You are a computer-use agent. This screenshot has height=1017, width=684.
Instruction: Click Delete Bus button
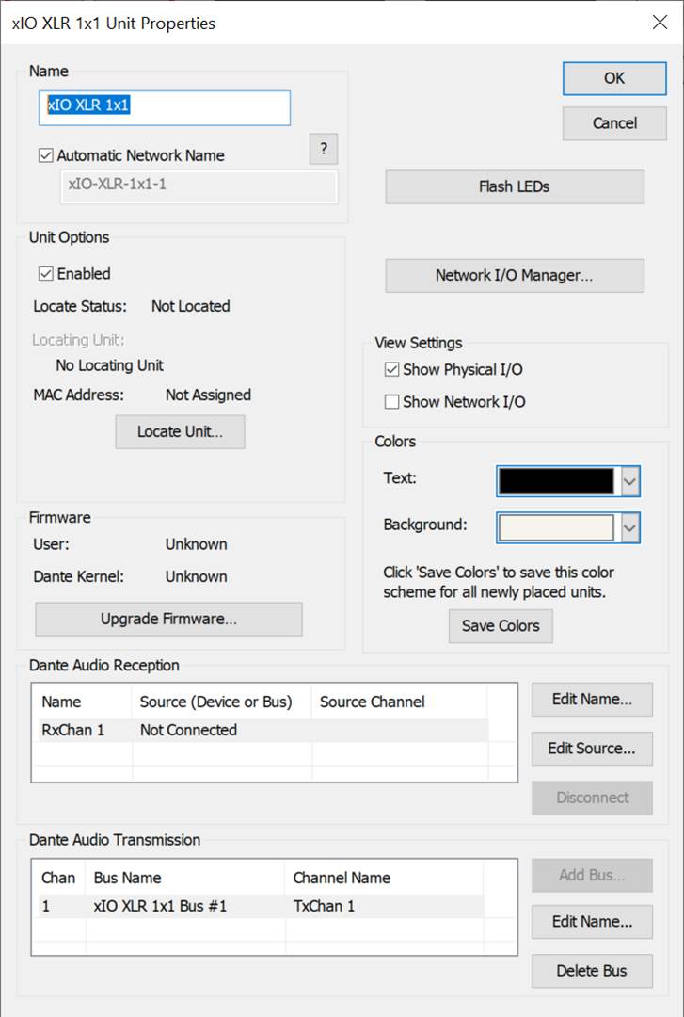[x=592, y=971]
